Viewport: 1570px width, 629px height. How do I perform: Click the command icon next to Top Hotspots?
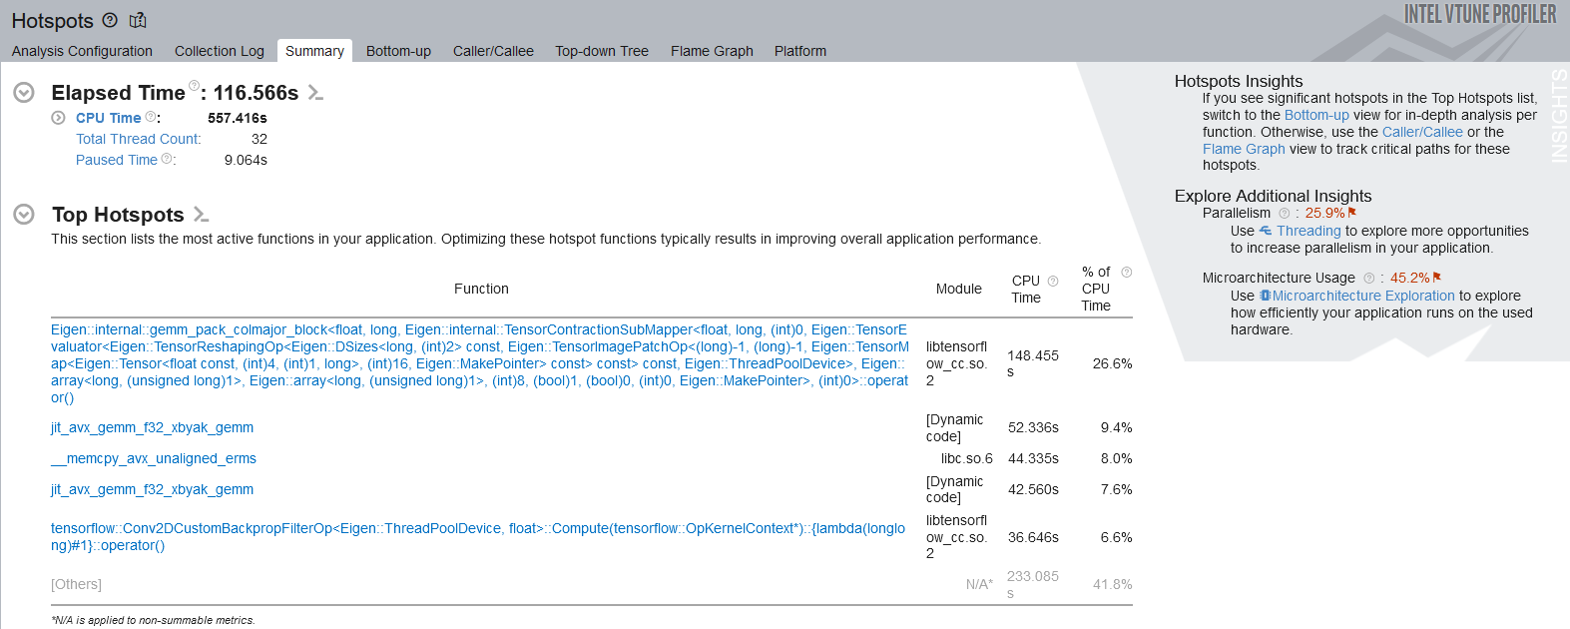tap(201, 215)
